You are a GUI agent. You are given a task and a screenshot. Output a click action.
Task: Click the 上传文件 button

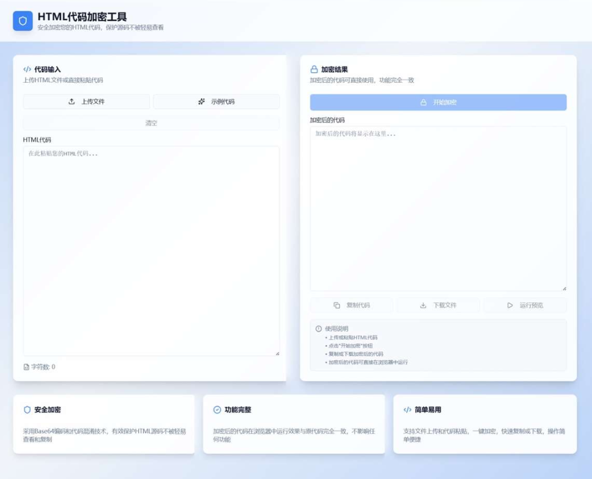[x=87, y=102]
